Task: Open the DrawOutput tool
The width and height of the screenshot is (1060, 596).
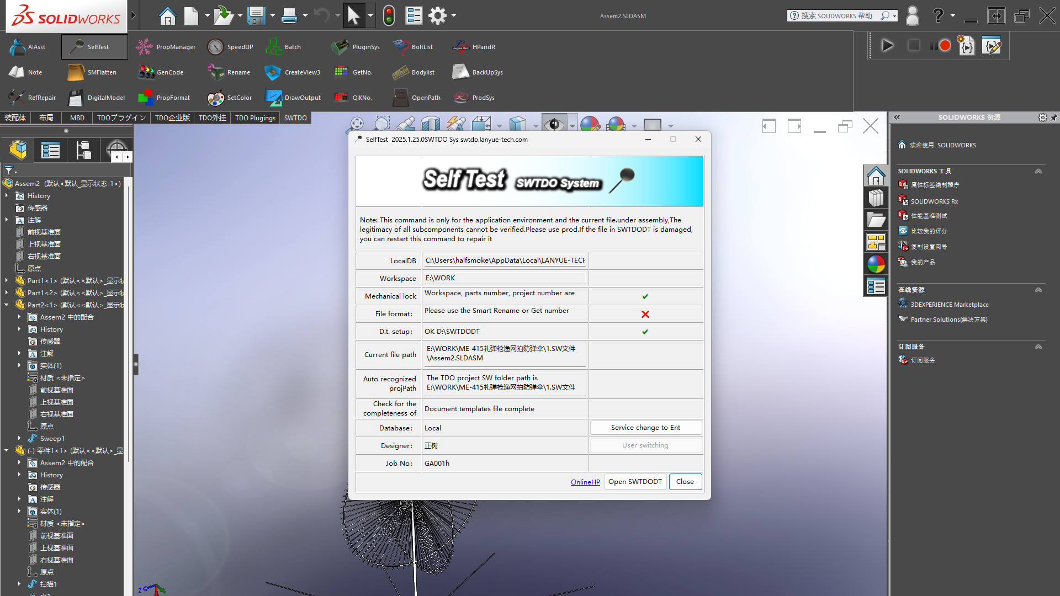Action: [x=273, y=98]
